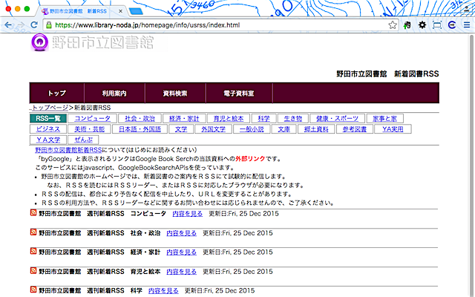Viewport: 475px width, 297px height.
Task: Open the 資料検索 navigation menu item
Action: tap(175, 93)
